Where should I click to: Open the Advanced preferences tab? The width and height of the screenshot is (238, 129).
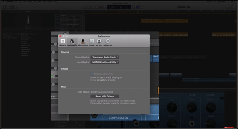(x=108, y=43)
